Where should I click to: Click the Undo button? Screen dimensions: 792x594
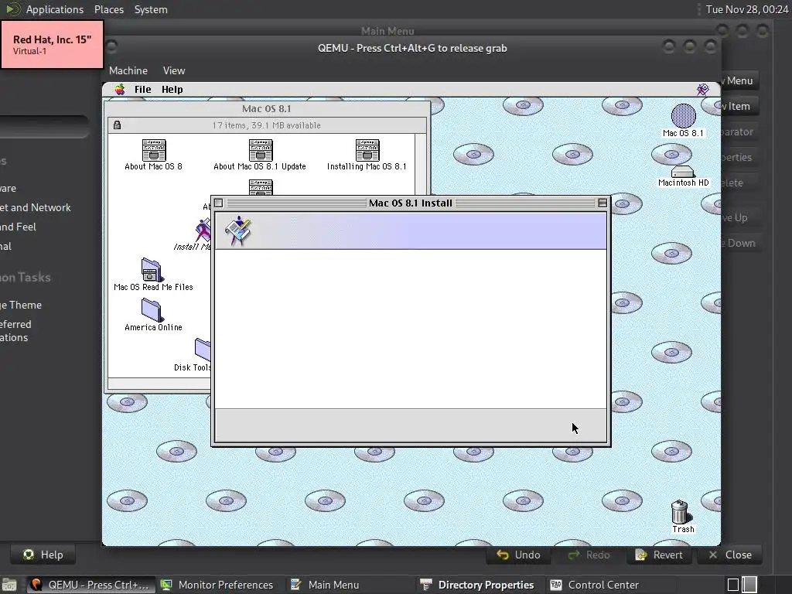pyautogui.click(x=519, y=555)
